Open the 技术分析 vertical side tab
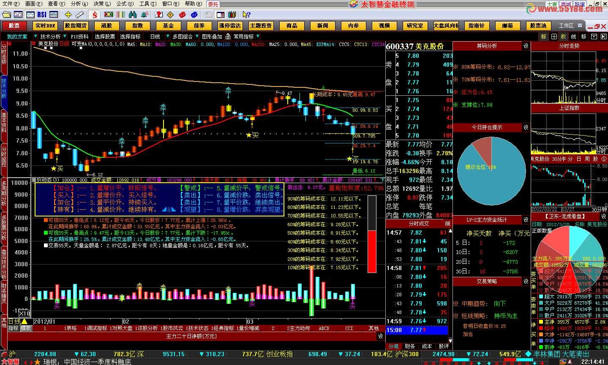Viewport: 608px width, 365px height. 4,92
